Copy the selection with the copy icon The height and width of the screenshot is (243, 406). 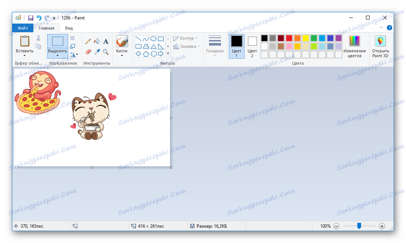tap(38, 46)
